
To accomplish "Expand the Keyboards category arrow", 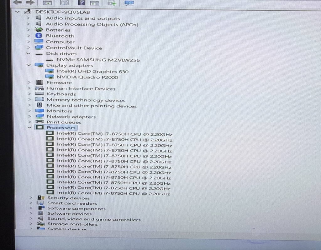I will tap(29, 94).
